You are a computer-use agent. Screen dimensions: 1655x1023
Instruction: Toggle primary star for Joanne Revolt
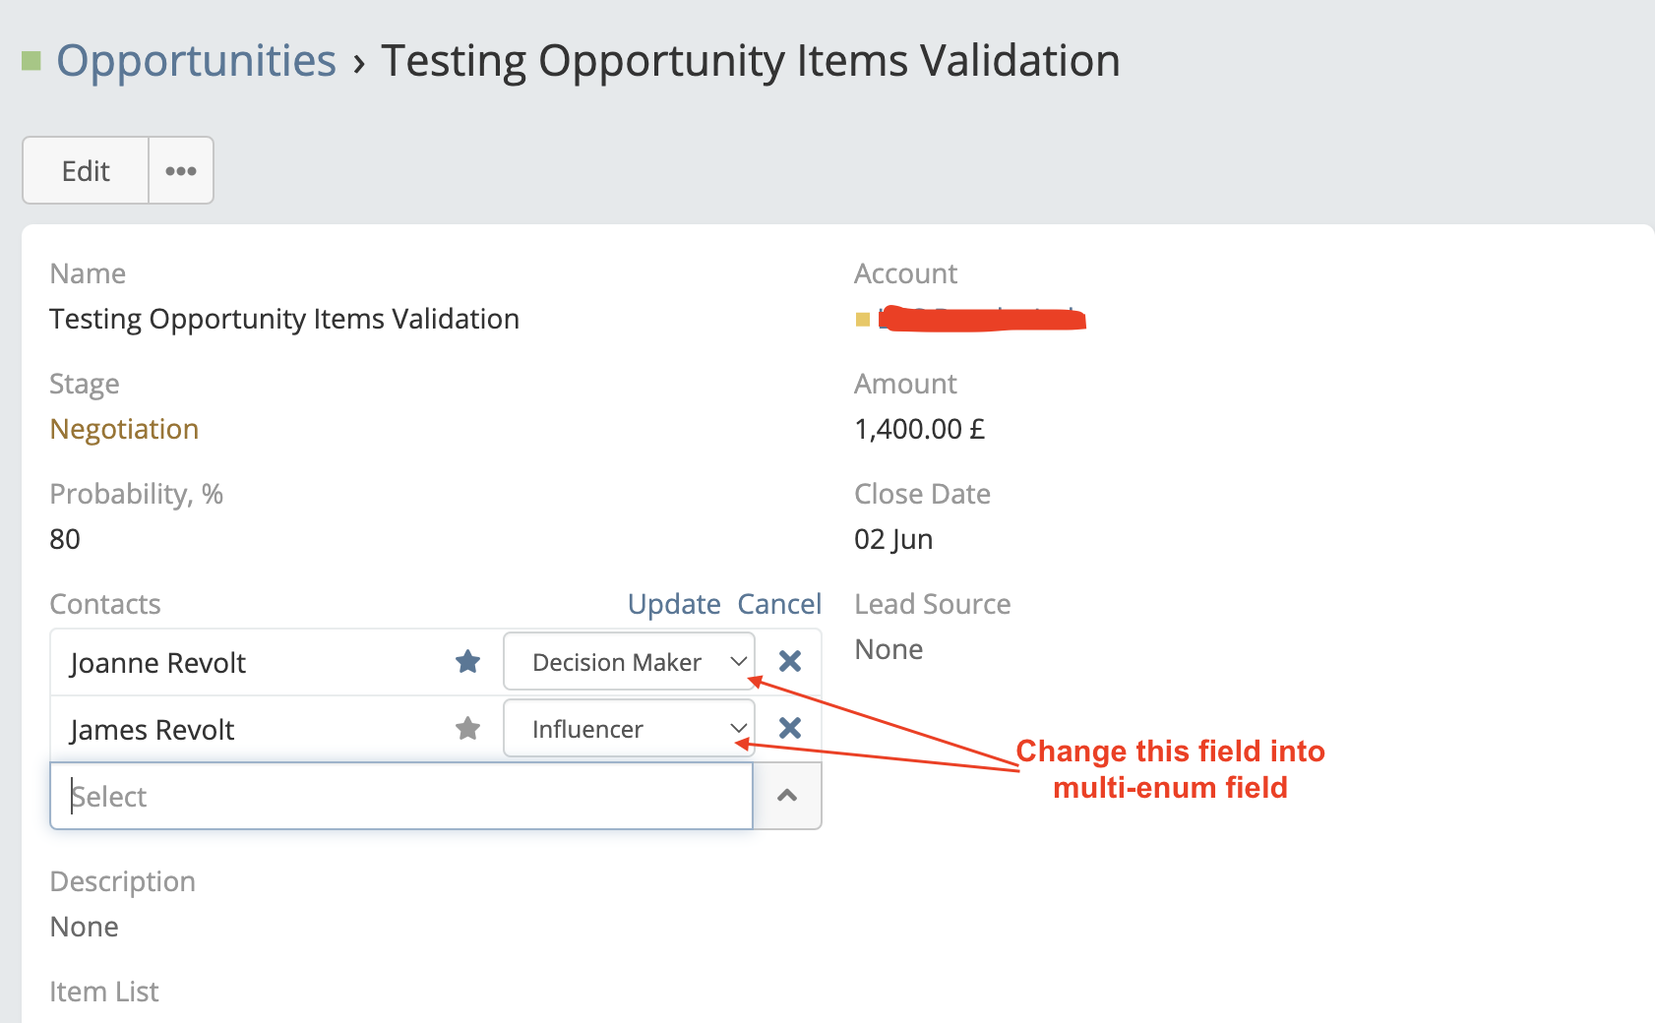point(468,662)
